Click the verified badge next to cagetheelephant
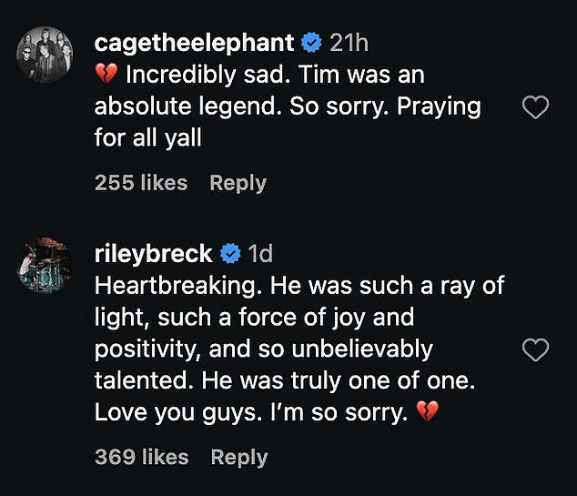 pos(311,43)
